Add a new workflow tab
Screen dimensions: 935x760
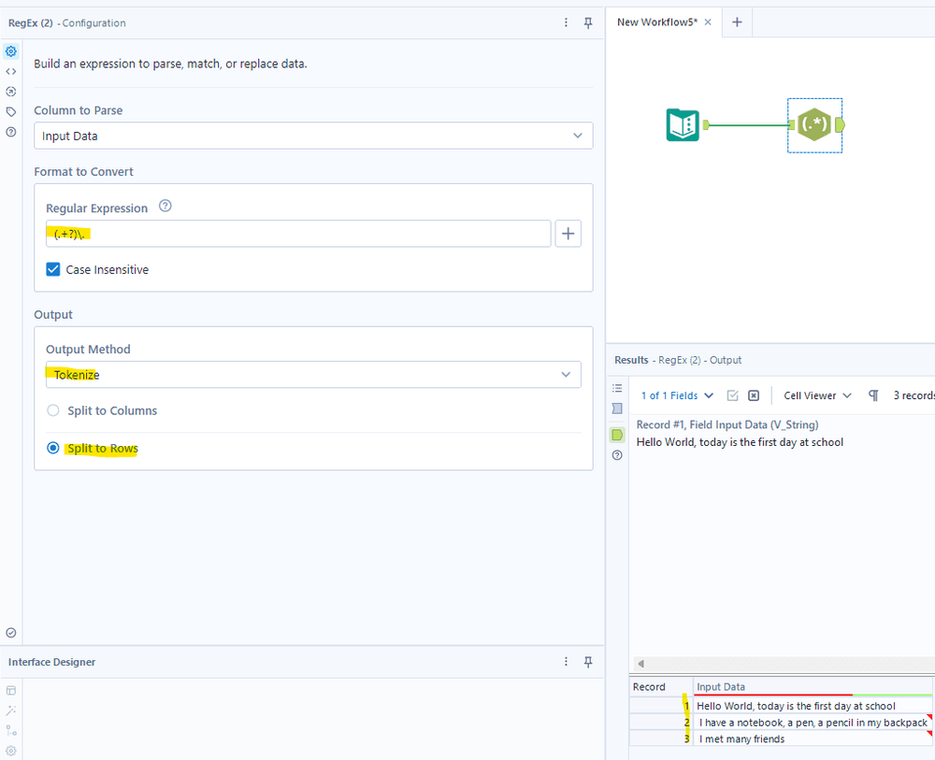click(737, 22)
